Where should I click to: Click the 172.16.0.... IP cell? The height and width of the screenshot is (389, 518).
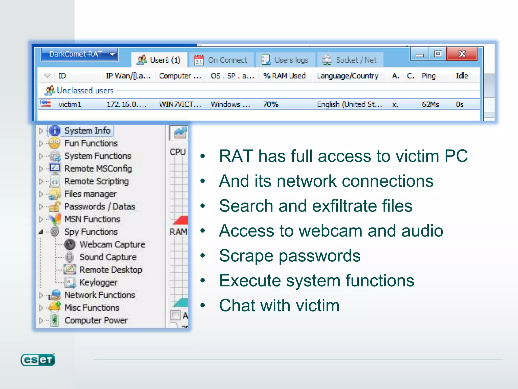[126, 104]
